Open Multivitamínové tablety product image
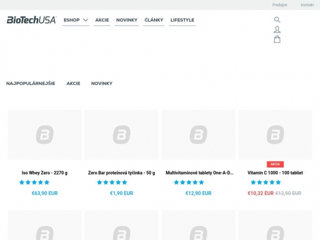 coord(198,135)
